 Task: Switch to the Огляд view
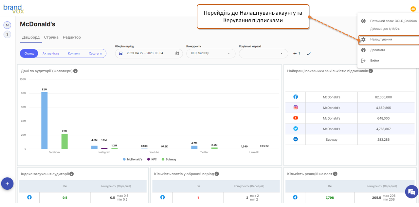(x=29, y=53)
